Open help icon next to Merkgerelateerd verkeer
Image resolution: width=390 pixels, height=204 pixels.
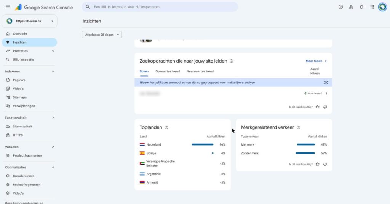(299, 127)
